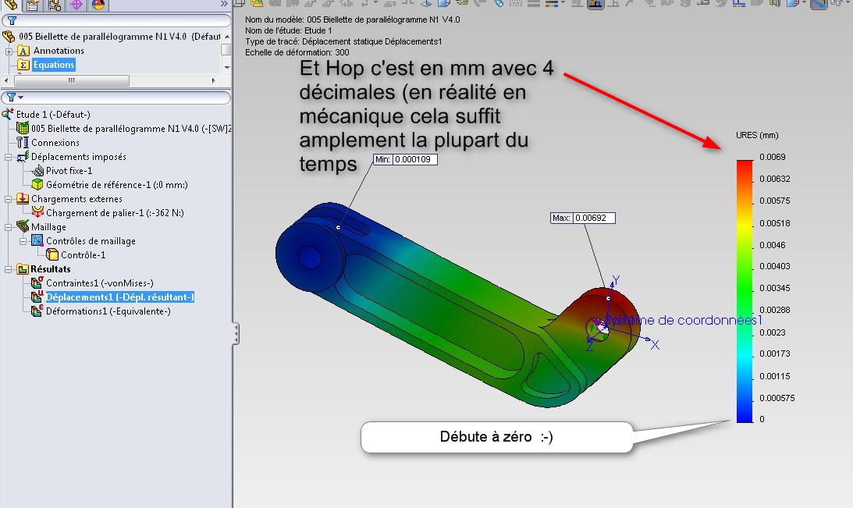Click the Résultats folder icon
This screenshot has width=853, height=508.
(23, 269)
